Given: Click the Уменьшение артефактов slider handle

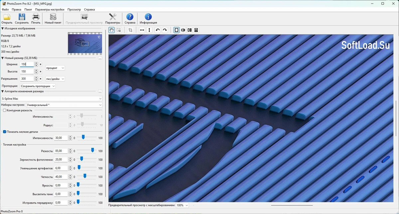Looking at the screenshot, I should [x=79, y=167].
